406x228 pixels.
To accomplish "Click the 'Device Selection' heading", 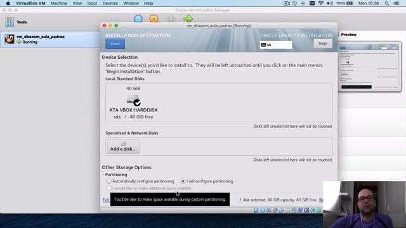I will click(x=120, y=57).
